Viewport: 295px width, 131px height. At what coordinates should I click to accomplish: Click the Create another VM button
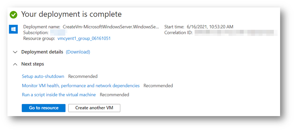coord(94,108)
